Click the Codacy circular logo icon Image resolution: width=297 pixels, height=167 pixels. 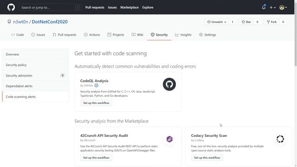(280, 139)
